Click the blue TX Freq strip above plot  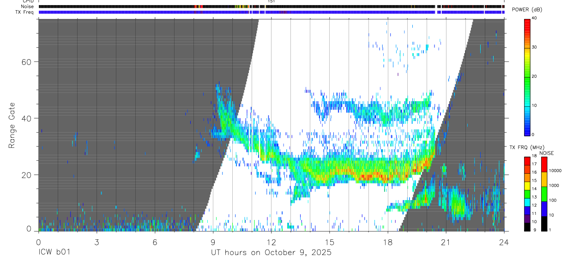(271, 12)
